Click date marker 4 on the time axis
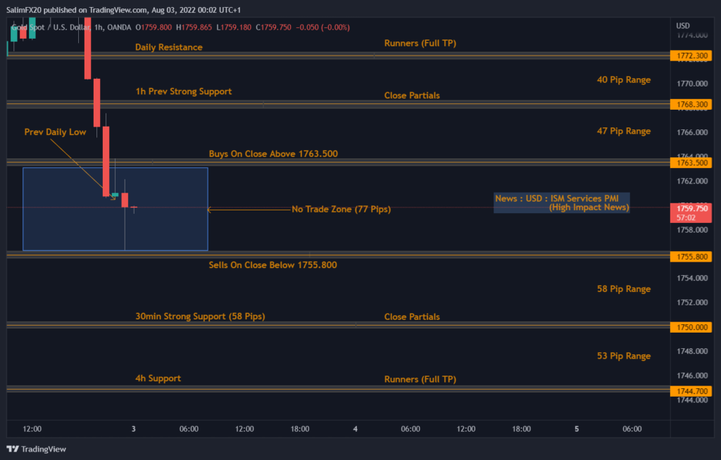Viewport: 721px width, 460px height. [356, 428]
